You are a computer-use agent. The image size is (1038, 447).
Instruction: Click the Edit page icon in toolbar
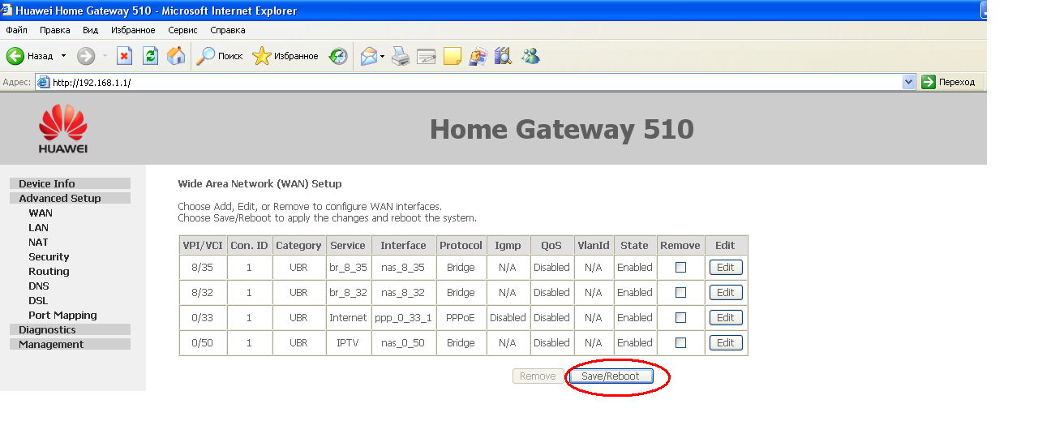[x=427, y=56]
